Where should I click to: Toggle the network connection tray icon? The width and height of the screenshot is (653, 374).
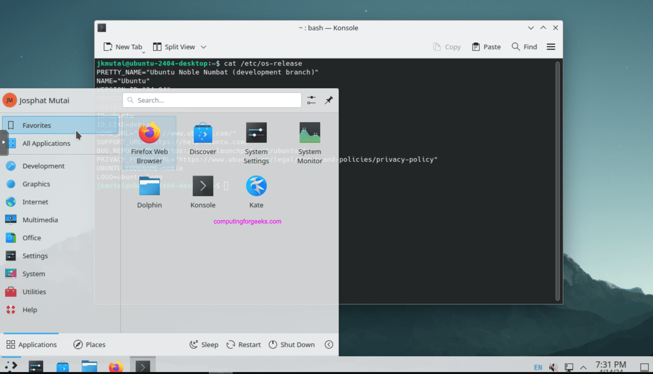pos(569,367)
